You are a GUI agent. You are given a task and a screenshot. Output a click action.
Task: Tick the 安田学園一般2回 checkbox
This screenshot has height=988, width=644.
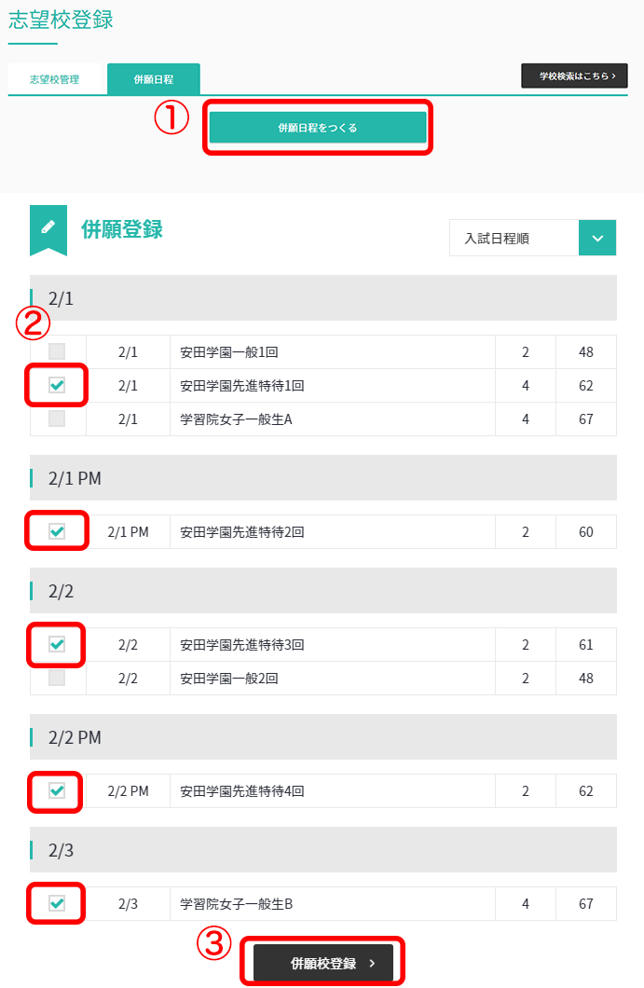click(x=57, y=678)
